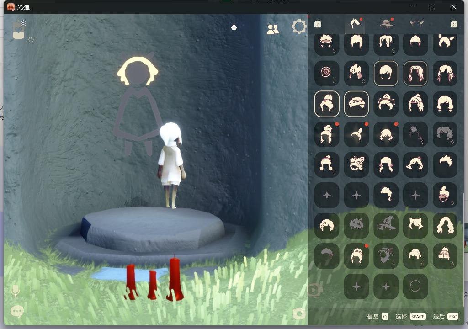Screen dimensions: 468x329
Task: Click the candle light drop indicator
Action: coord(234,27)
